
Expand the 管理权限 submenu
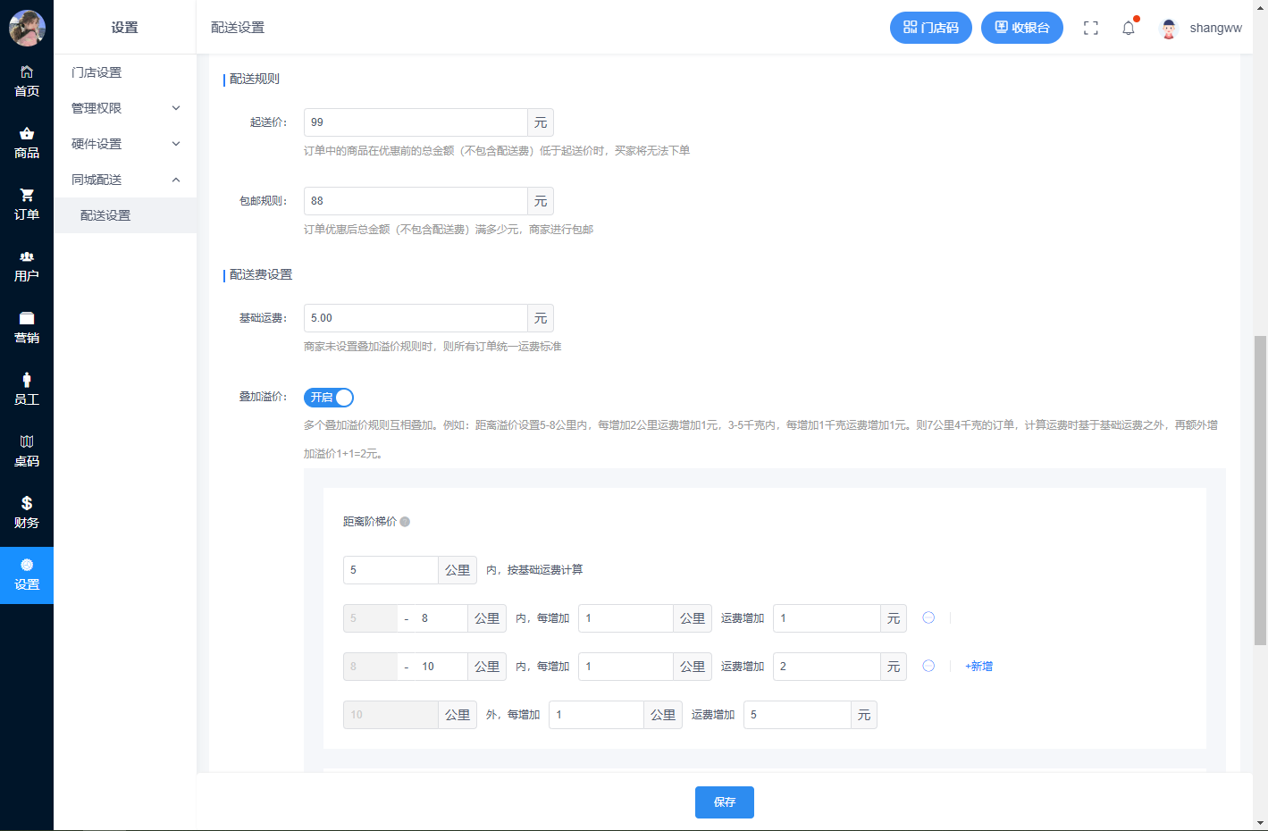[x=125, y=108]
